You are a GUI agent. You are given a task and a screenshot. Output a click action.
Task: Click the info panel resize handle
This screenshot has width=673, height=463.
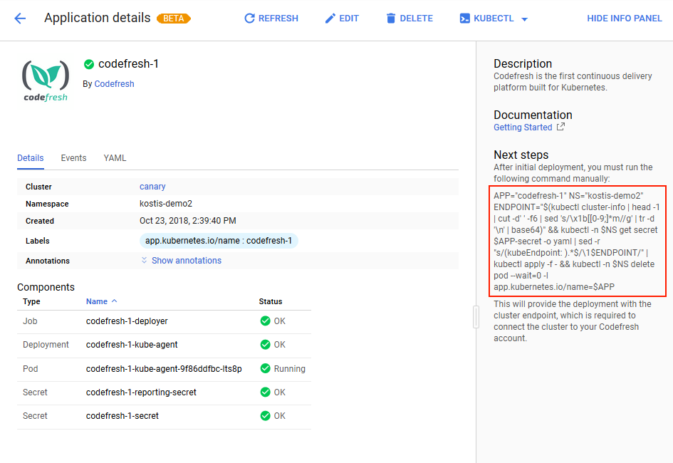click(476, 317)
